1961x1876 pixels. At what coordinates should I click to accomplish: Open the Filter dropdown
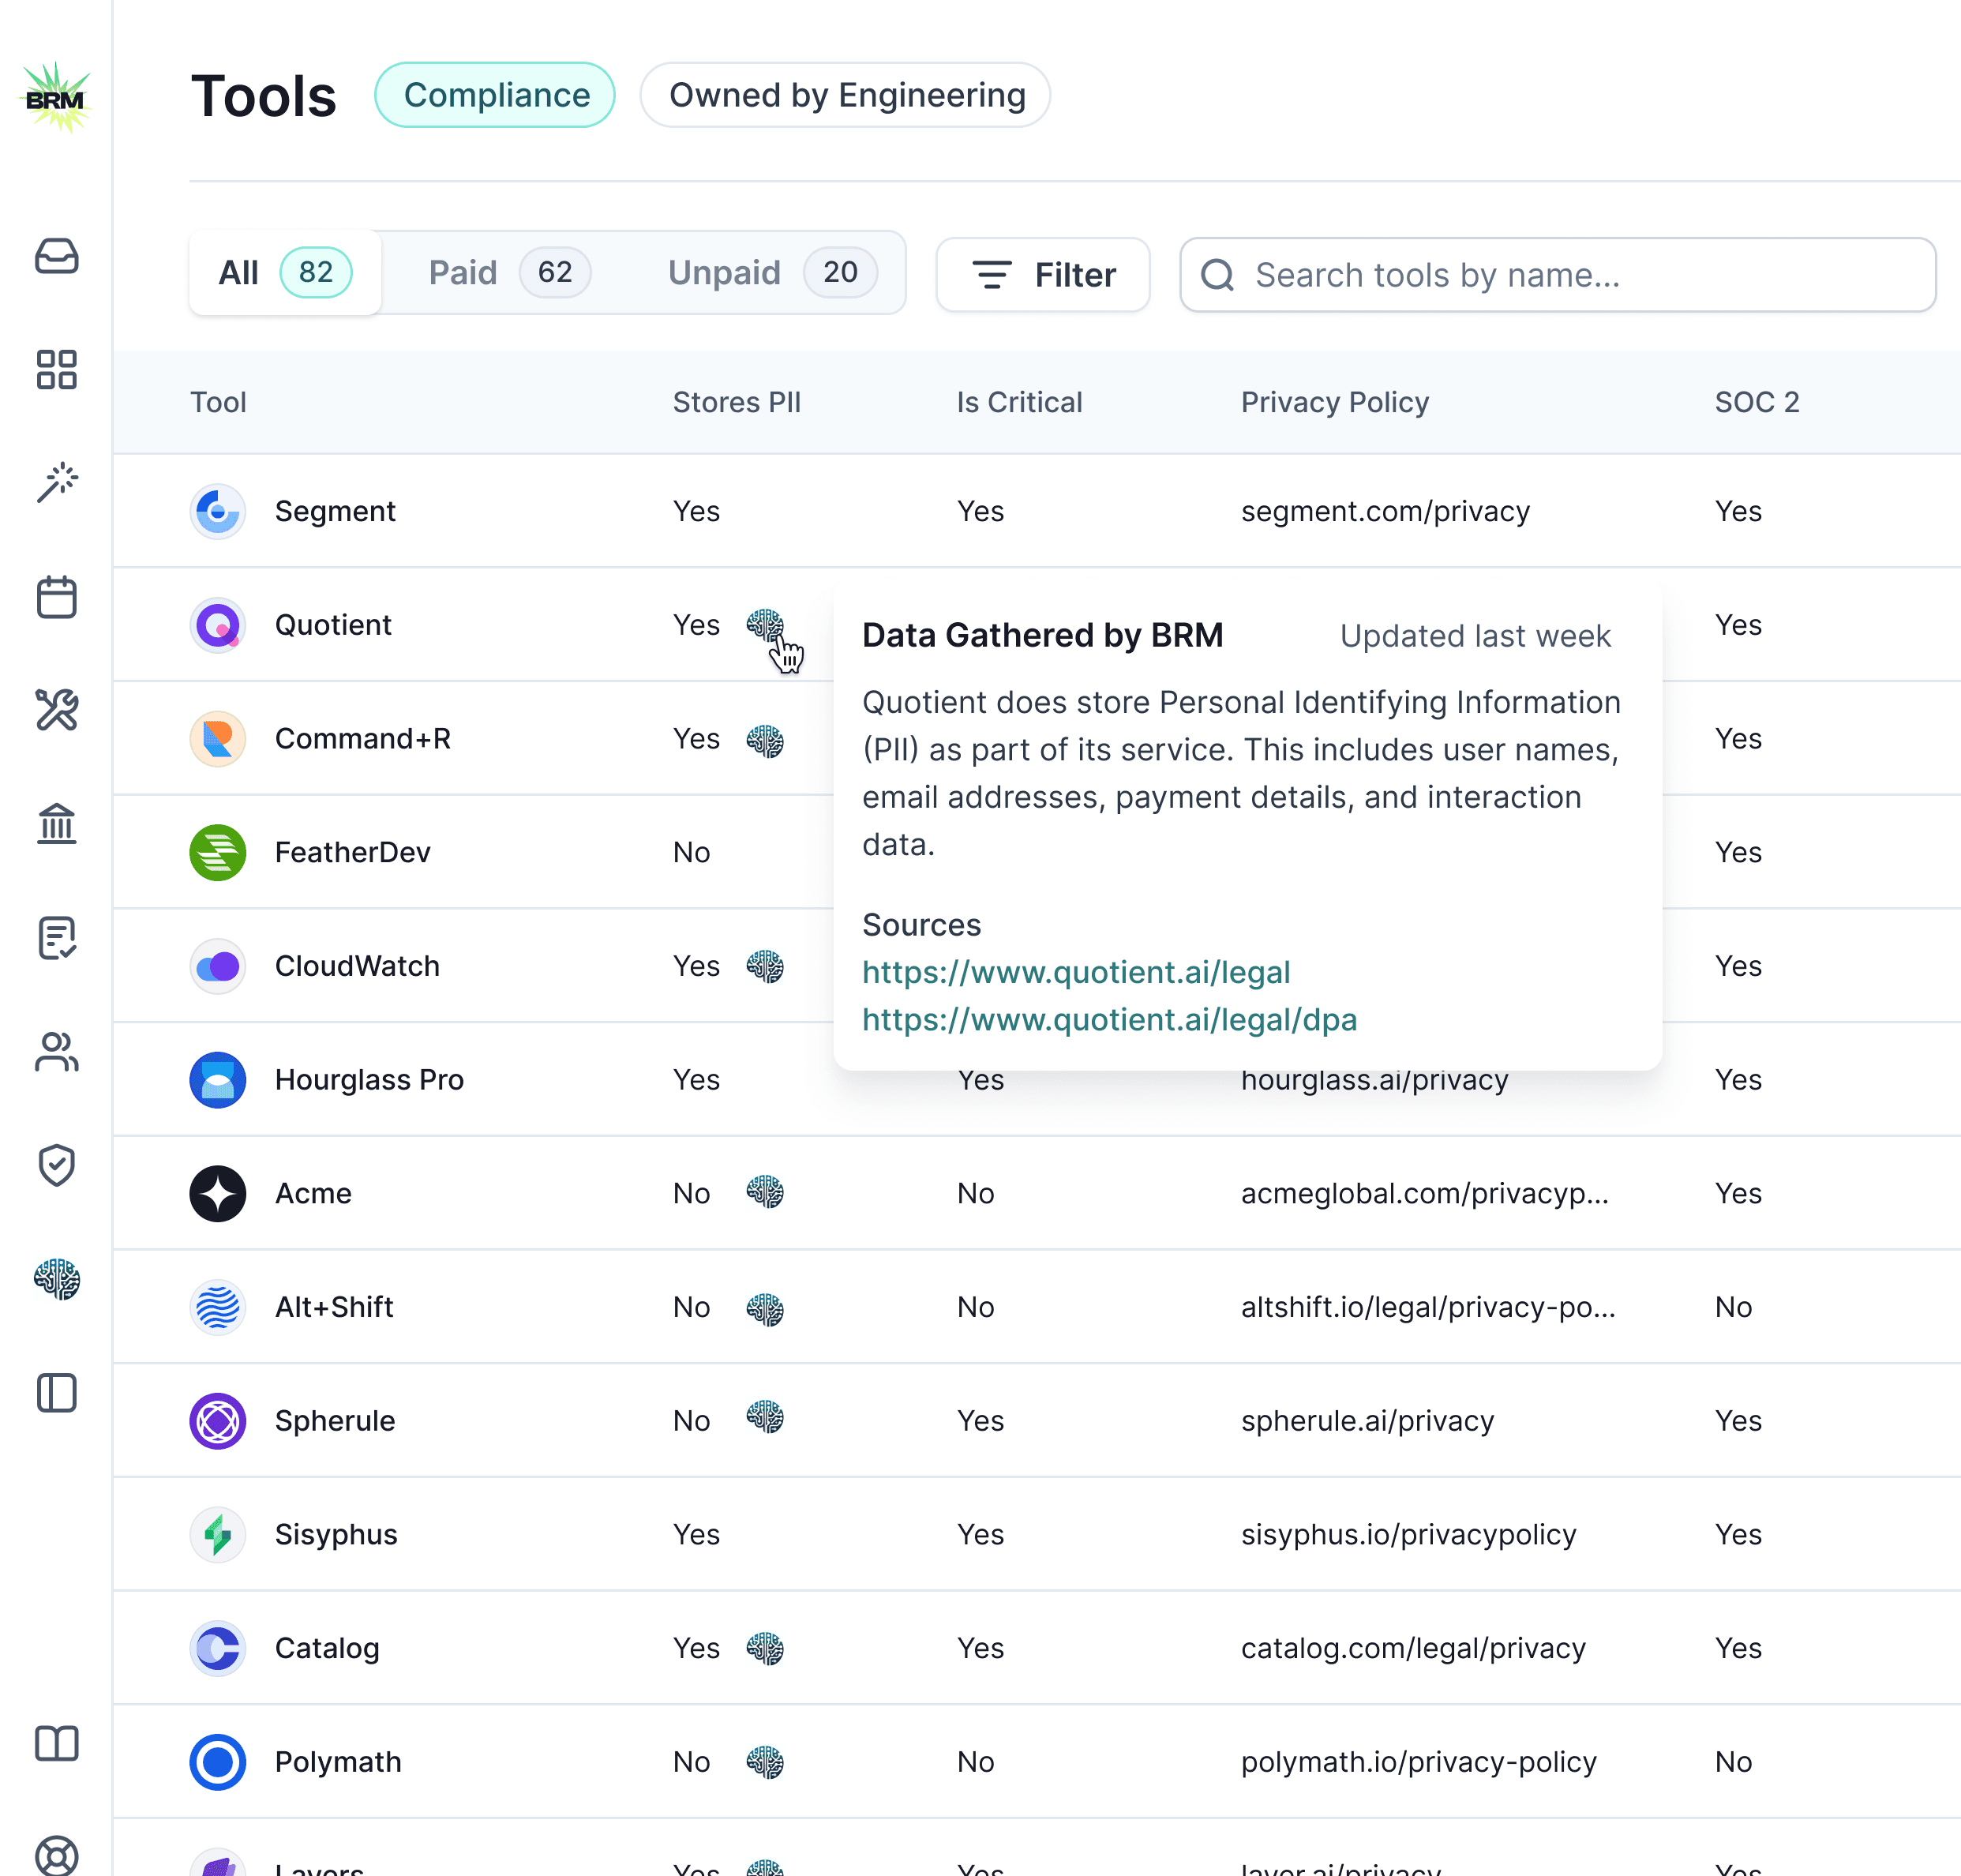point(1042,275)
